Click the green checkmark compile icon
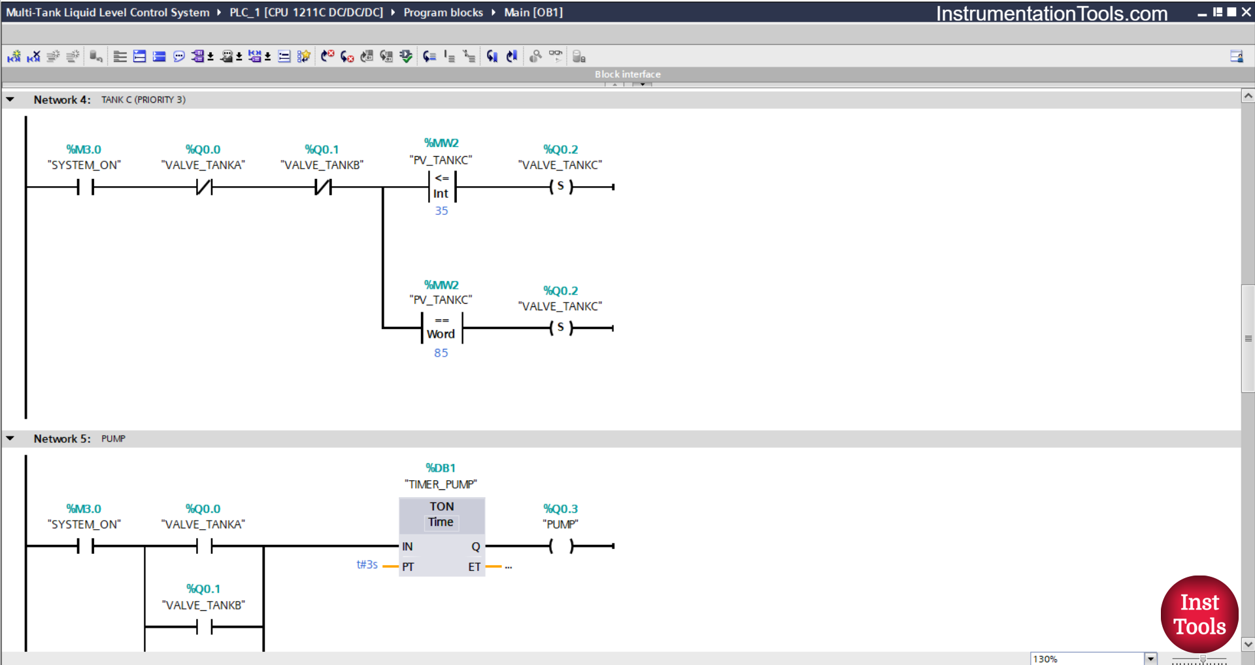This screenshot has height=665, width=1255. click(x=406, y=57)
